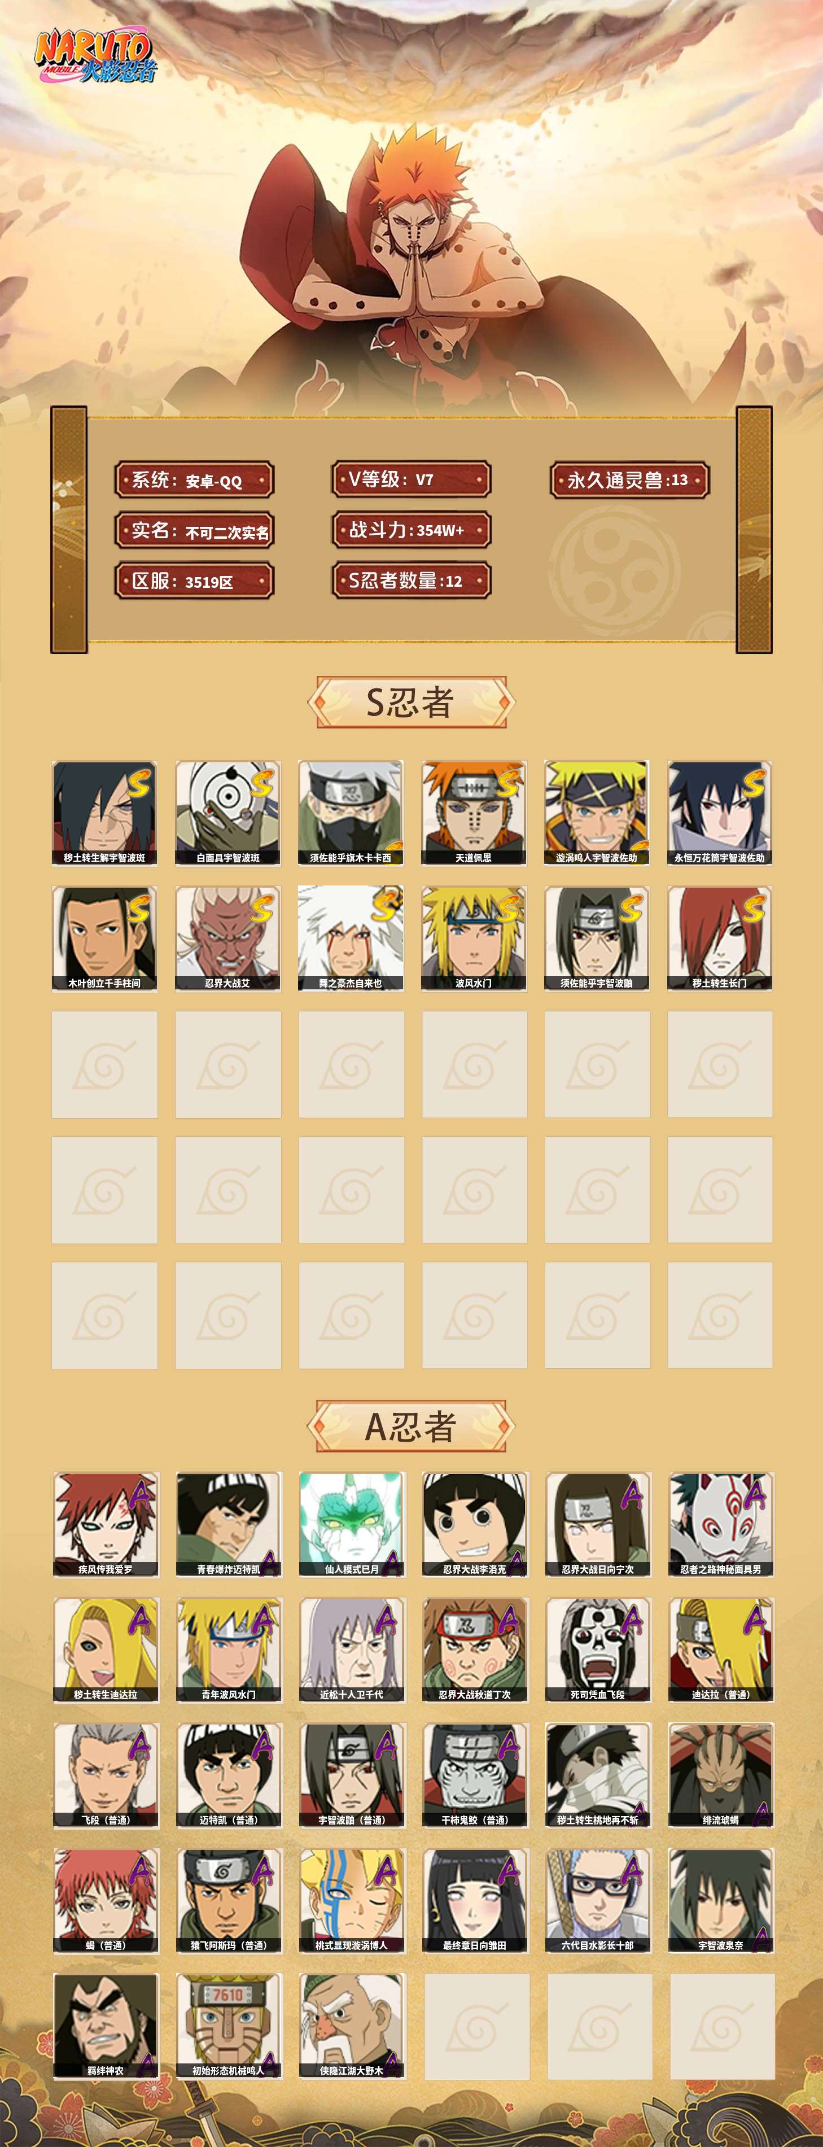Viewport: 823px width, 2147px height.
Task: Click the A忍者 section header
Action: (x=411, y=1426)
